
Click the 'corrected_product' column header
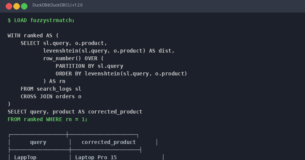click(109, 142)
